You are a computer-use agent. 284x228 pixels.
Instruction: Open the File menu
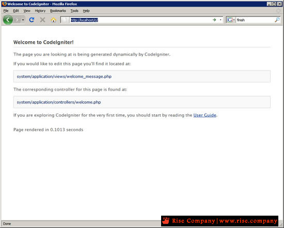point(6,11)
